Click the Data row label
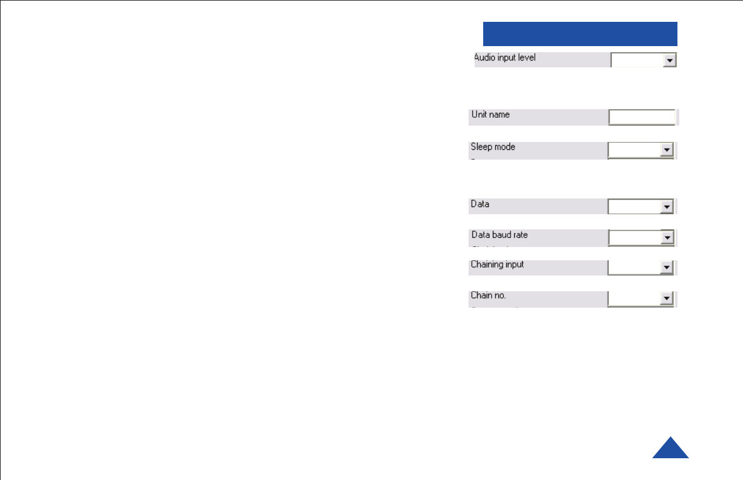Viewport: 743px width, 480px height. click(480, 204)
